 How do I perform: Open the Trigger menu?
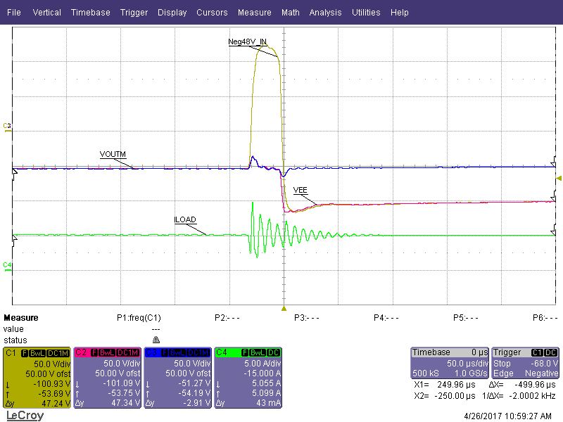tap(134, 12)
